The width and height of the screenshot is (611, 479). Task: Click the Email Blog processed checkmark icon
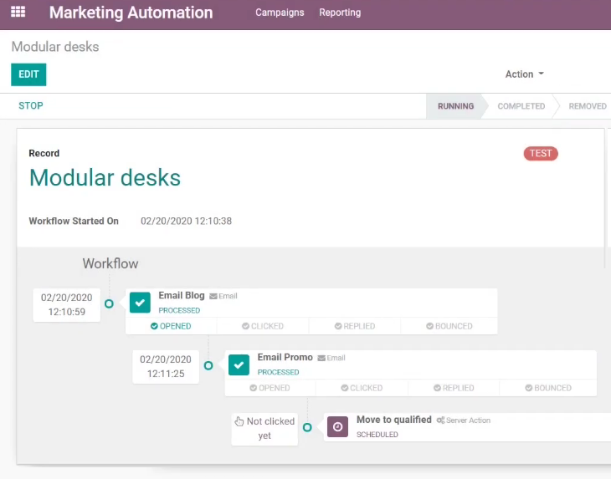tap(140, 303)
